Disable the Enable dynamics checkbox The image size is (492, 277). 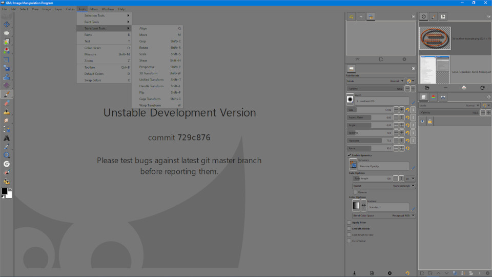click(x=350, y=155)
